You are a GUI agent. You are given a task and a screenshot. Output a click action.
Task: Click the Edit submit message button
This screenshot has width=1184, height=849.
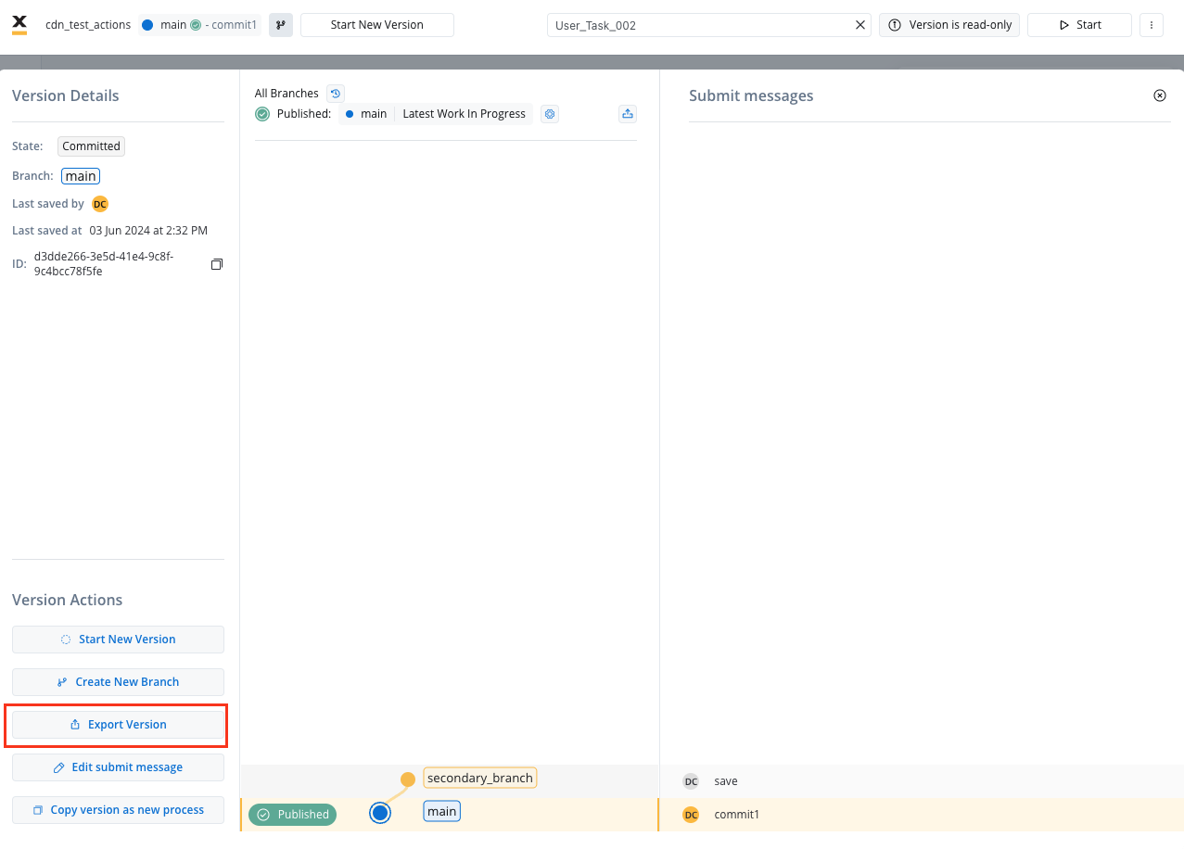coord(118,767)
